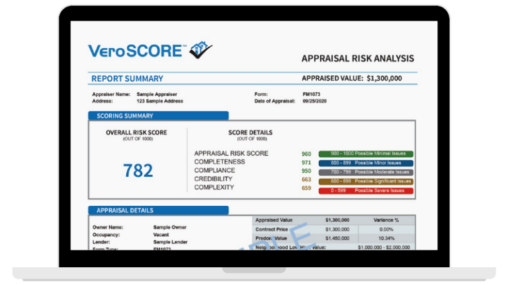The image size is (508, 285).
Task: Click the $1,450,000 predominant value cell
Action: coord(337,238)
